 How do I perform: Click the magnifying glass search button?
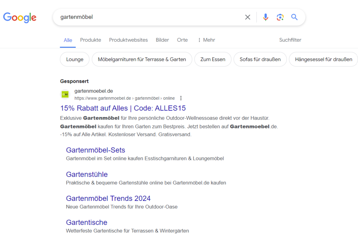tap(294, 17)
